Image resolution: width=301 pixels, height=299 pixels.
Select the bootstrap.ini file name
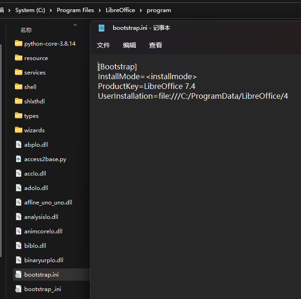tap(41, 275)
